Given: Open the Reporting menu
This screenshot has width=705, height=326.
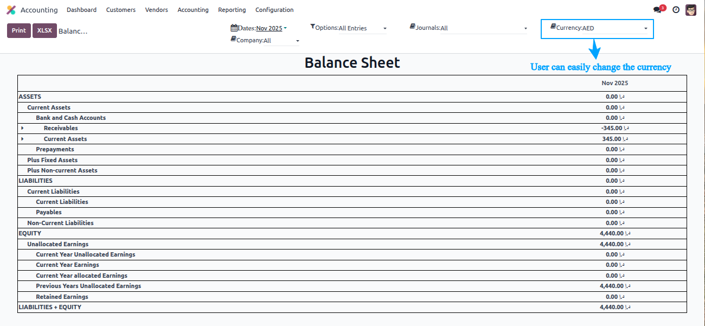Looking at the screenshot, I should [x=232, y=10].
